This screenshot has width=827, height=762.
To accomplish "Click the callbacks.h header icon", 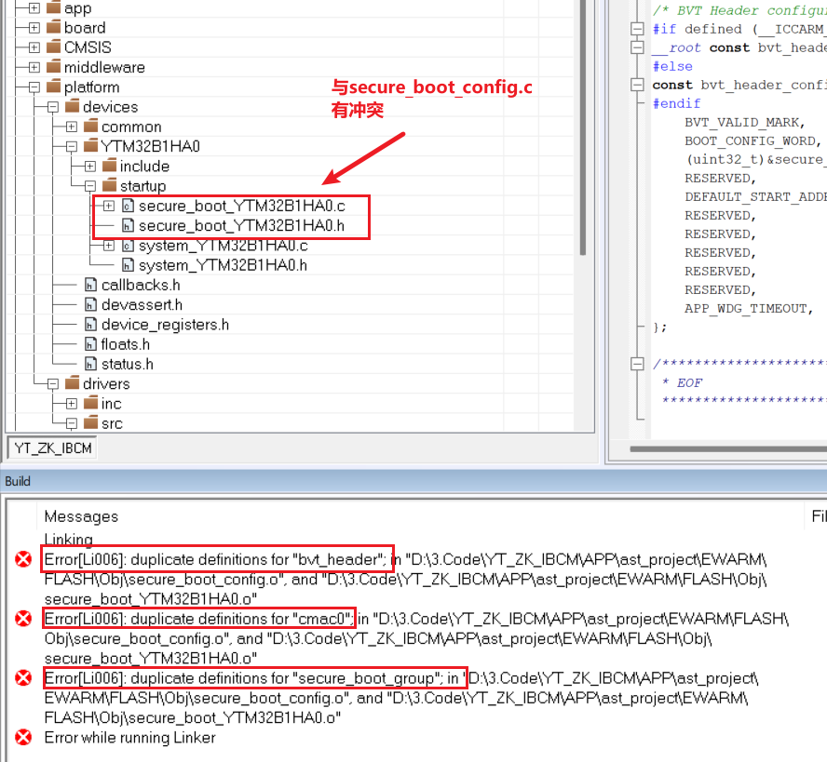I will click(90, 285).
